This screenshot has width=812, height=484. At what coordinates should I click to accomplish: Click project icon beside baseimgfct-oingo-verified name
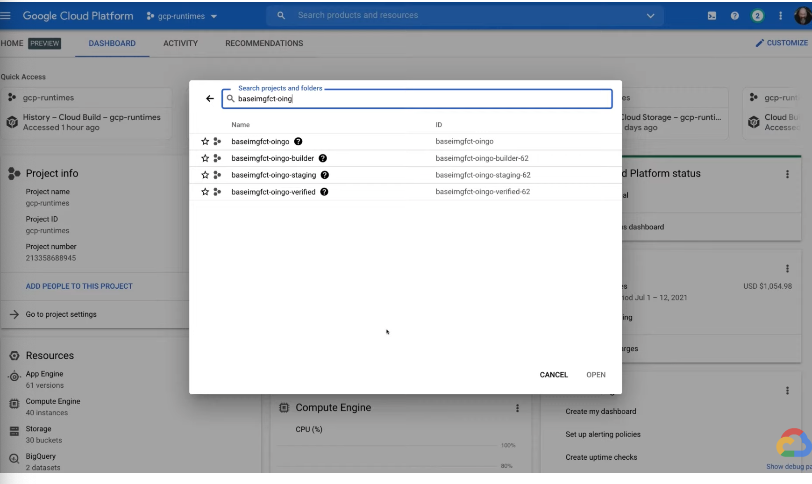(x=217, y=192)
